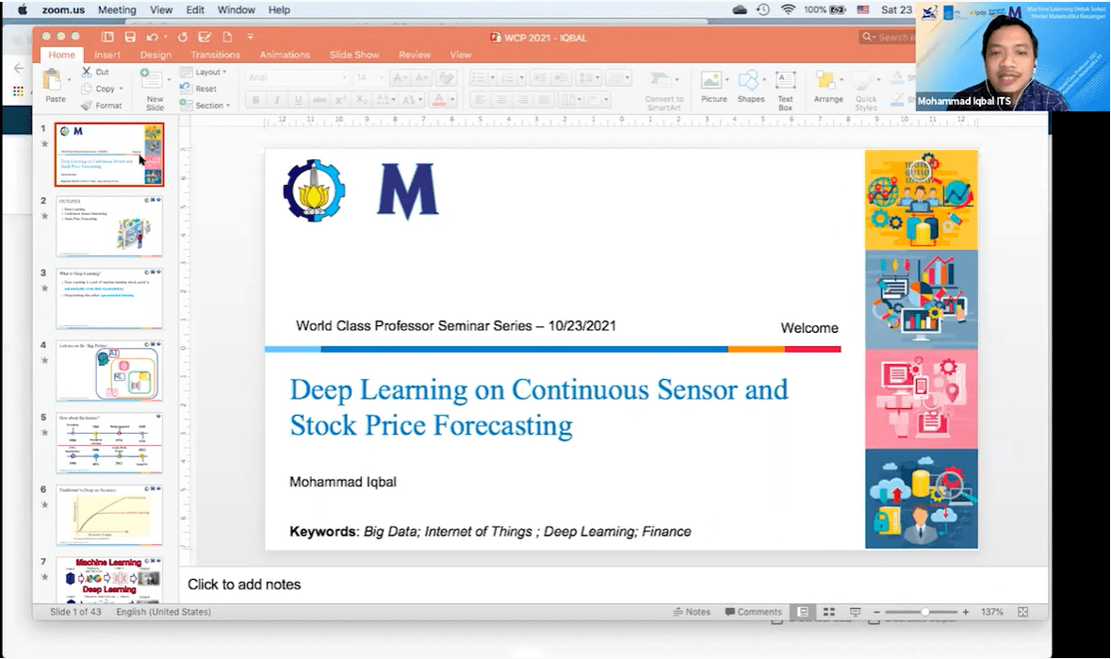This screenshot has height=659, width=1111.
Task: Open the Shapes gallery icon
Action: click(x=750, y=81)
